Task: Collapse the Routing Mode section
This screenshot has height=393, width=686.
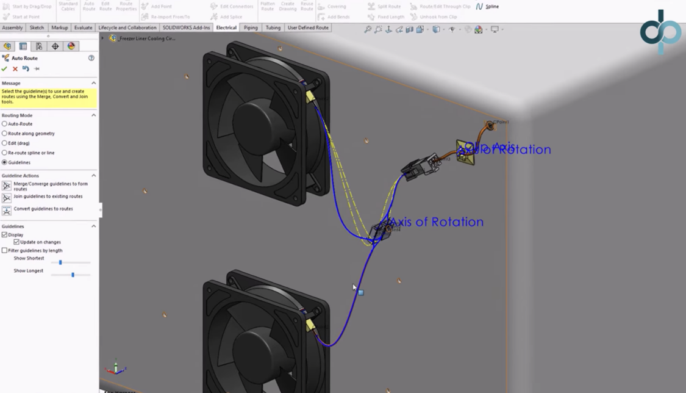Action: [x=93, y=115]
